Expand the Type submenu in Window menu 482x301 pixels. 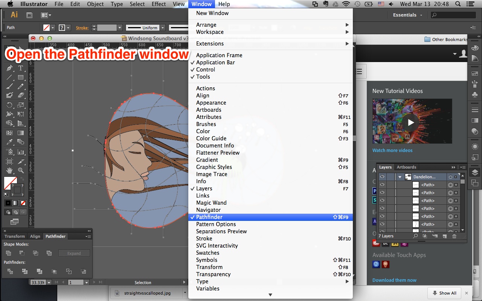270,281
